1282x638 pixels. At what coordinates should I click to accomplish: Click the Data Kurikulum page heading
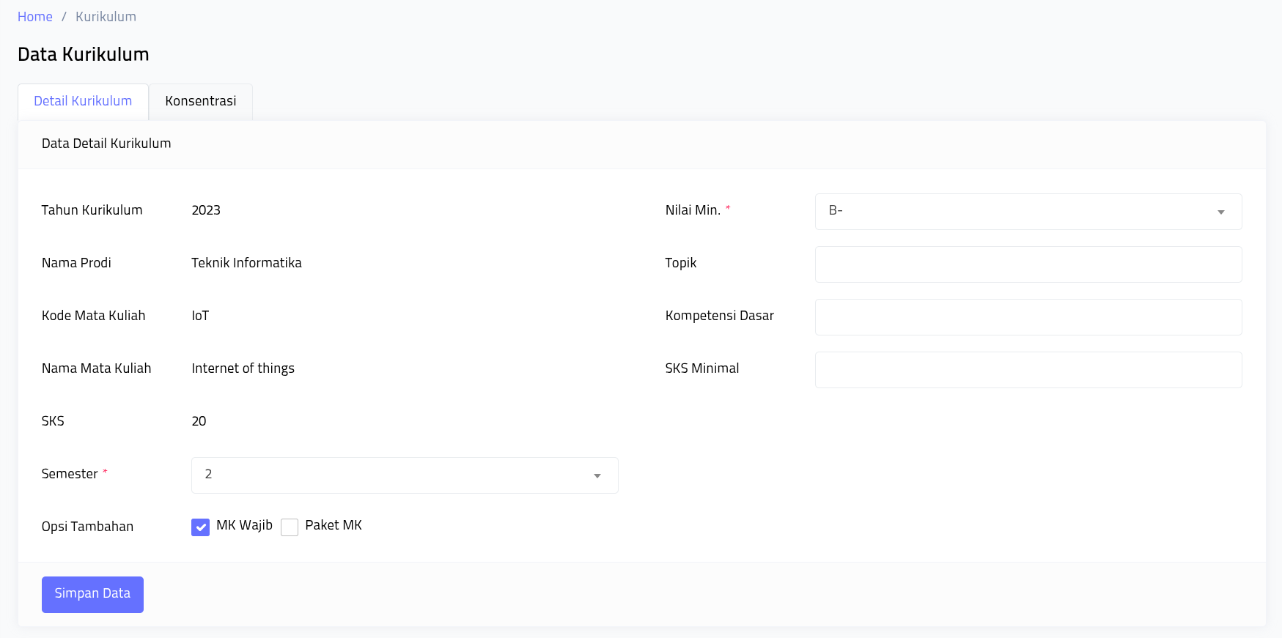click(84, 54)
